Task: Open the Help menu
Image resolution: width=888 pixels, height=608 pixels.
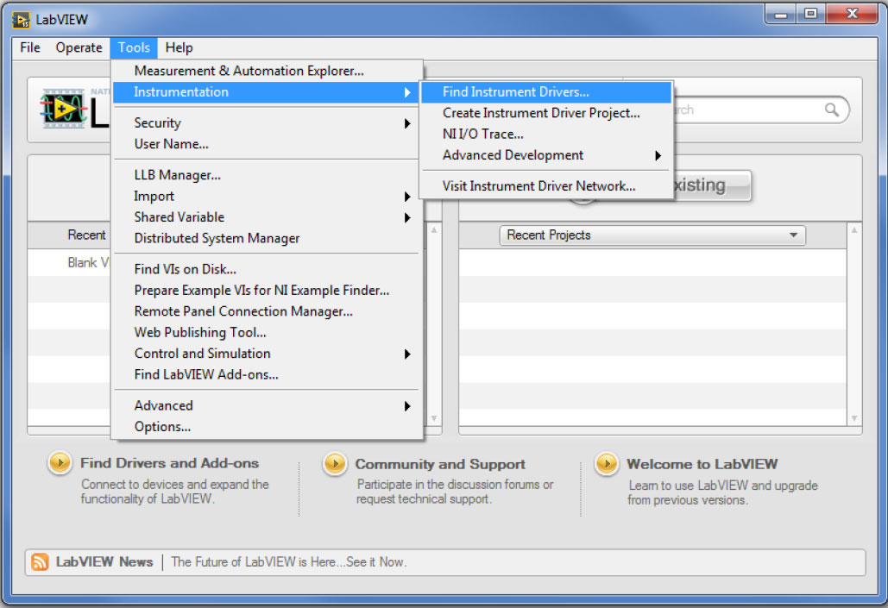Action: tap(179, 47)
